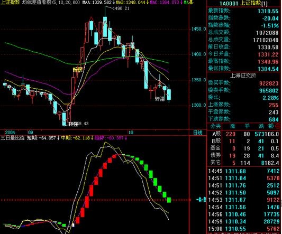This screenshot has width=282, height=234.
Task: Click the 1496.21 high price label
Action: [x=121, y=8]
